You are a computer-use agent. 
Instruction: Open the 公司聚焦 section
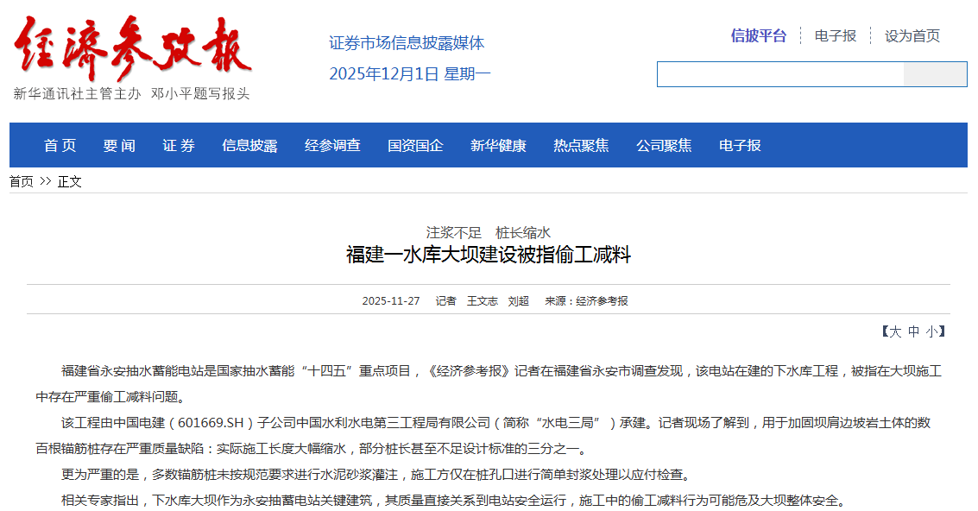(x=665, y=145)
